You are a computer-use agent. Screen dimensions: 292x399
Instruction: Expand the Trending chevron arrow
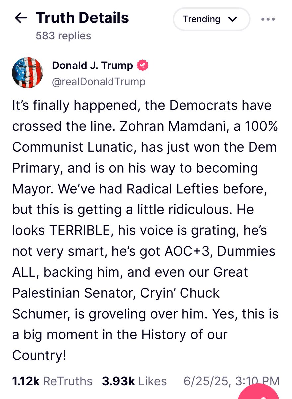point(233,19)
